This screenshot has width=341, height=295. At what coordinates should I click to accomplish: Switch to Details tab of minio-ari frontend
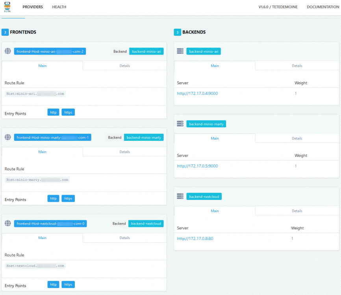click(124, 66)
